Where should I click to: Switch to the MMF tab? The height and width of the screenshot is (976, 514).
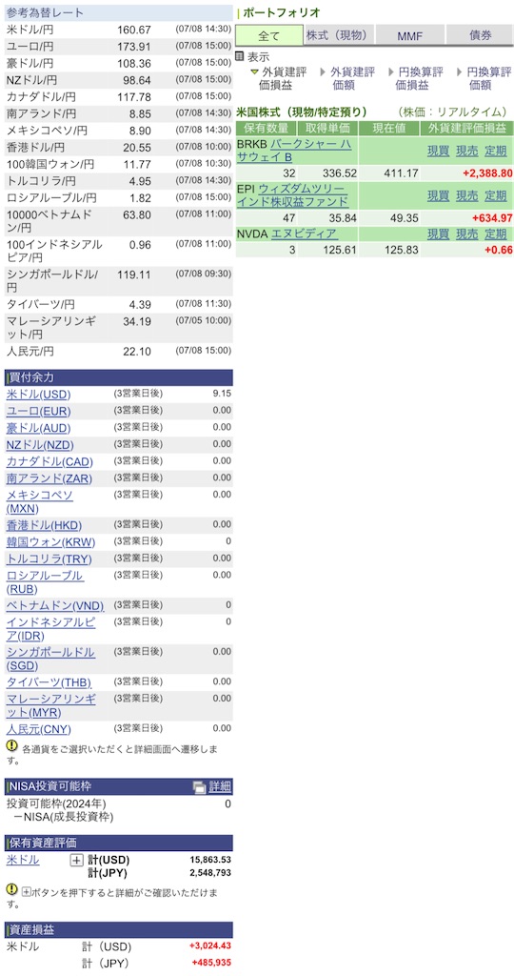(x=409, y=35)
